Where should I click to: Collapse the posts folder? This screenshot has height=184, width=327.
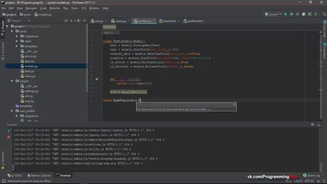click(x=12, y=31)
